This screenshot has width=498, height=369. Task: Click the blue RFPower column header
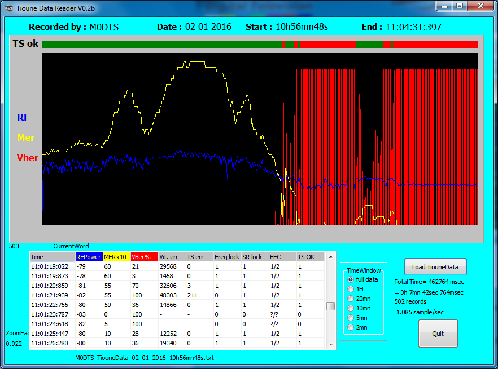(x=88, y=257)
